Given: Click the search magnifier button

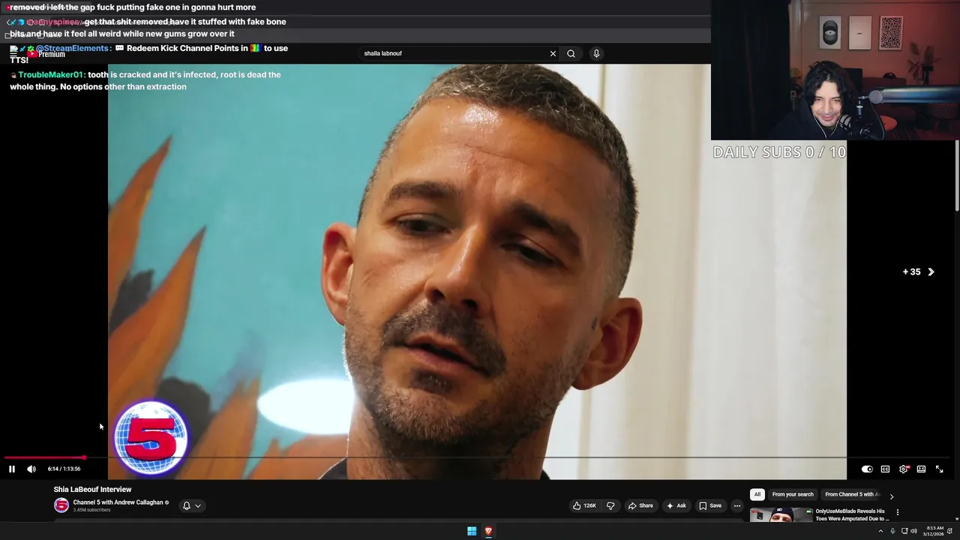Looking at the screenshot, I should pyautogui.click(x=571, y=53).
